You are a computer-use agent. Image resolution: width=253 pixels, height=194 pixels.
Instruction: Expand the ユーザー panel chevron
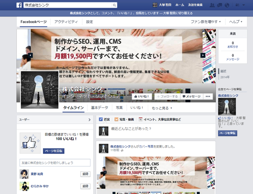click(x=90, y=120)
